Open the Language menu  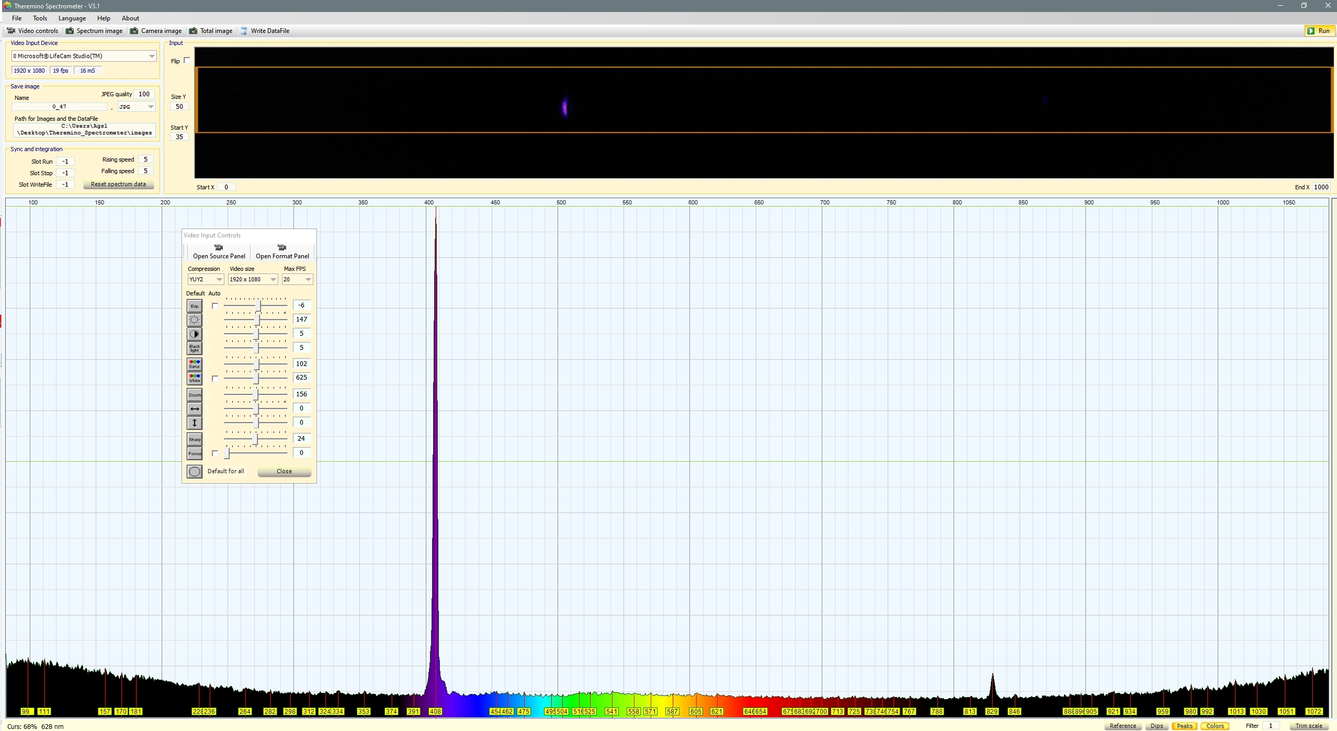point(72,18)
